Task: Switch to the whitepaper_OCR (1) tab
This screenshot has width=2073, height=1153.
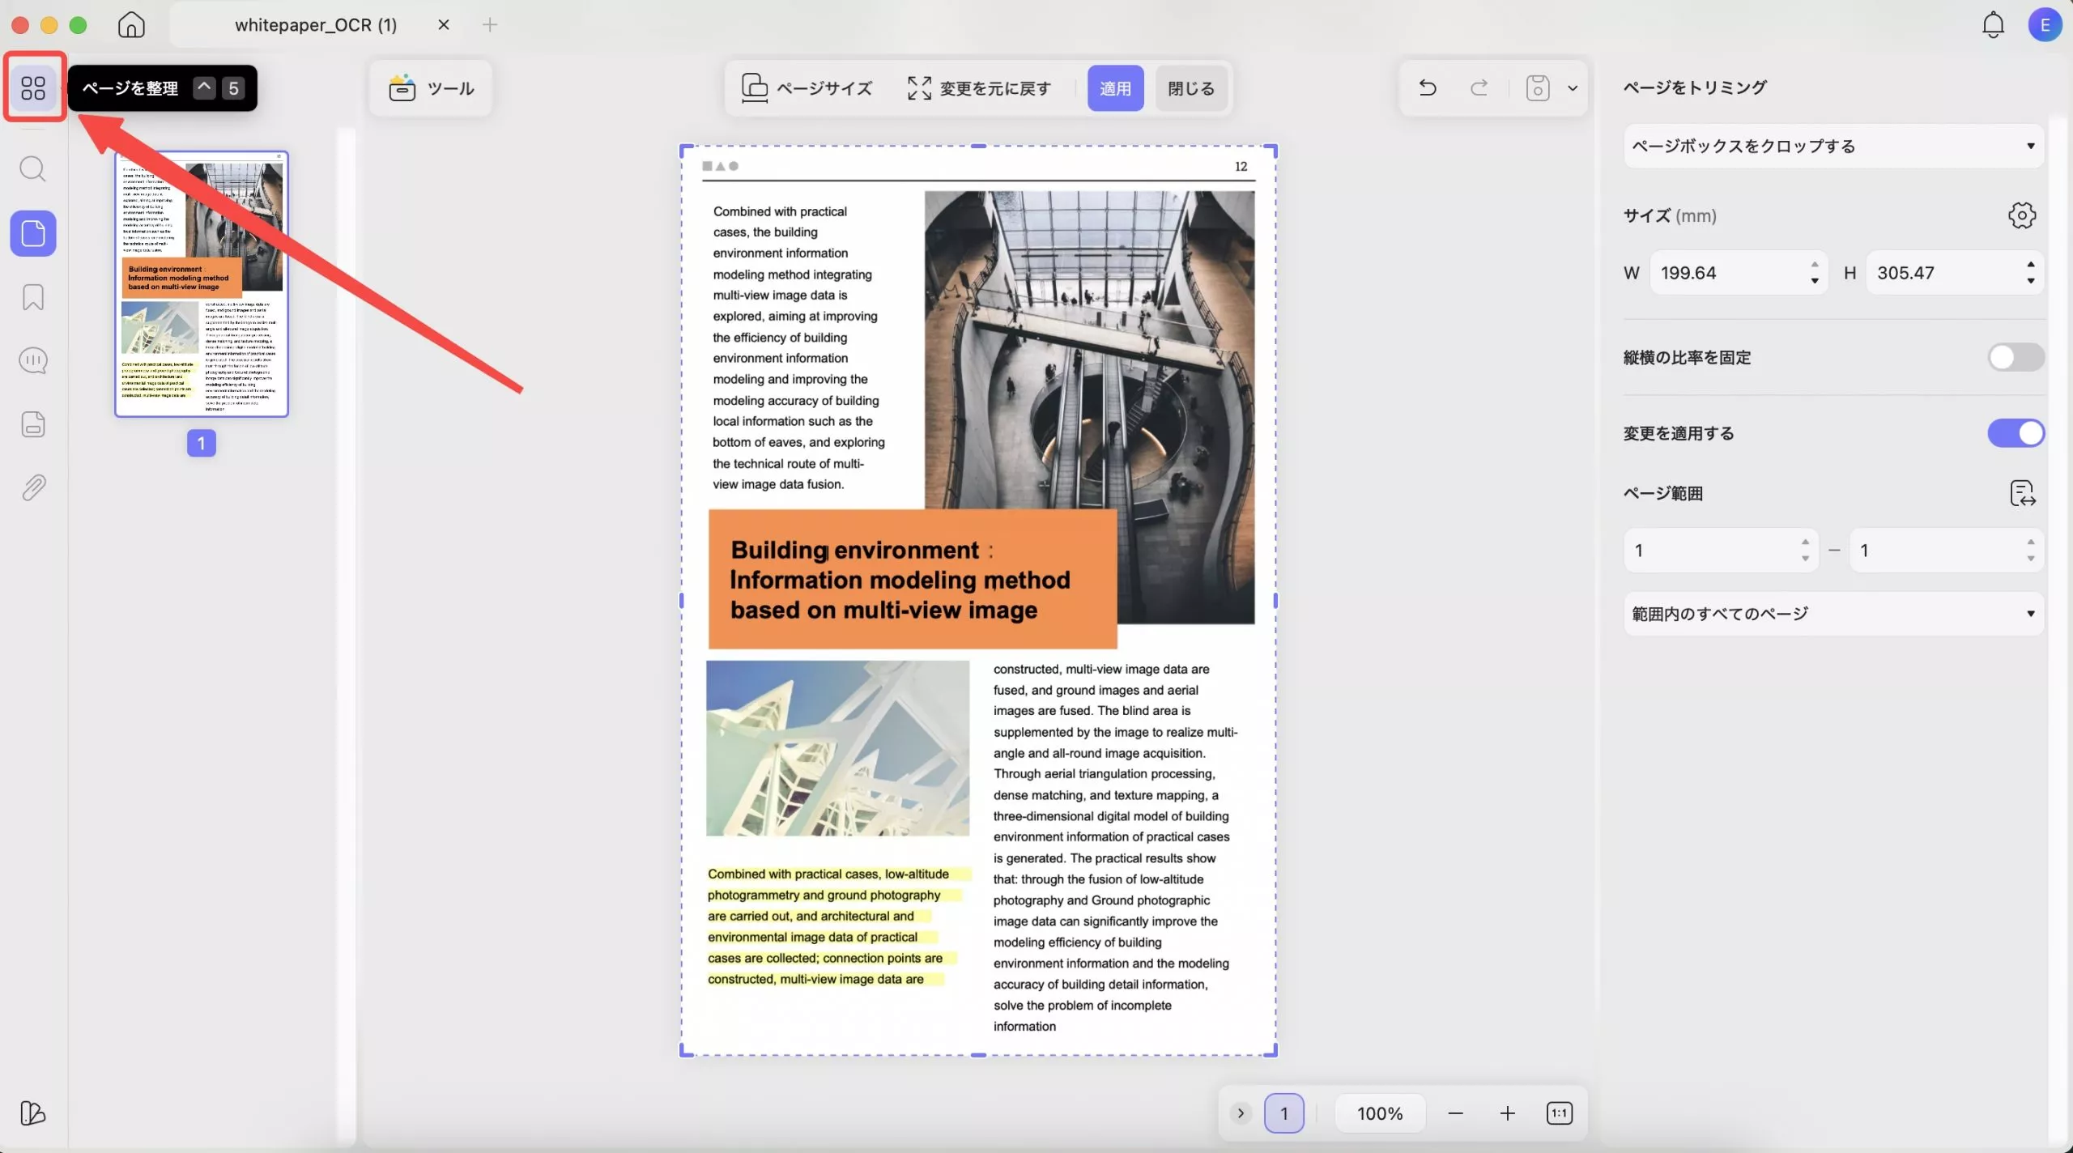Action: 316,25
